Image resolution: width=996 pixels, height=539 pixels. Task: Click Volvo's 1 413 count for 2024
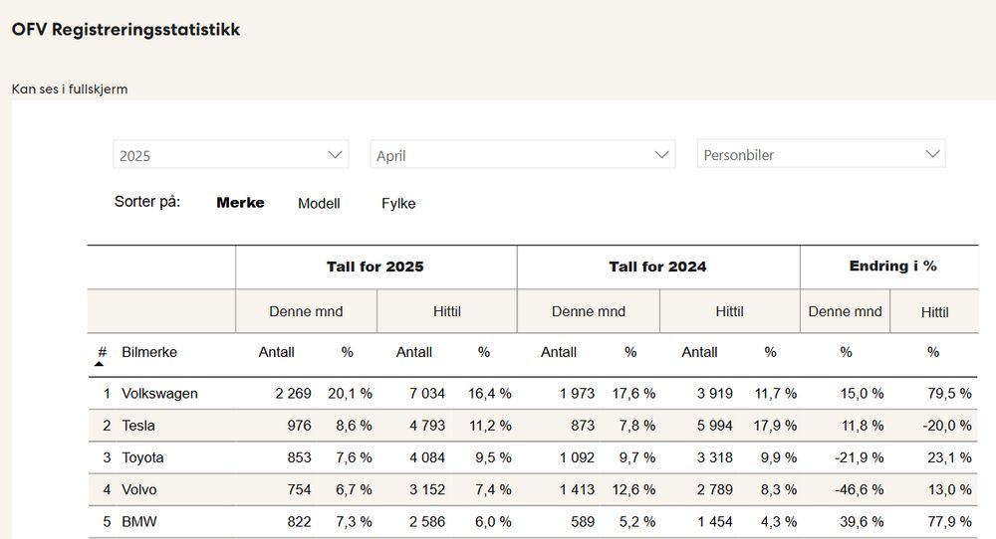(x=577, y=489)
